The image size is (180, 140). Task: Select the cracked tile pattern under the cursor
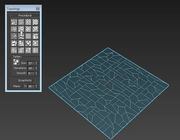21,29
